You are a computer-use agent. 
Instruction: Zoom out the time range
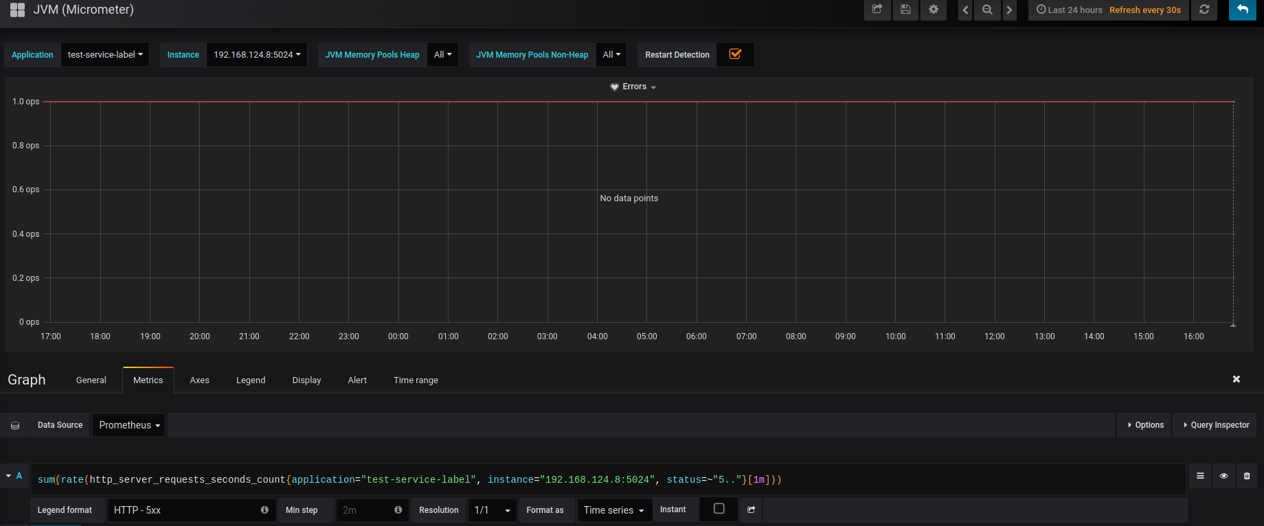987,10
